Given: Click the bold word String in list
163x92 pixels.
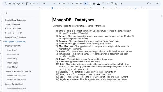Looking at the screenshot, I should (62, 31).
